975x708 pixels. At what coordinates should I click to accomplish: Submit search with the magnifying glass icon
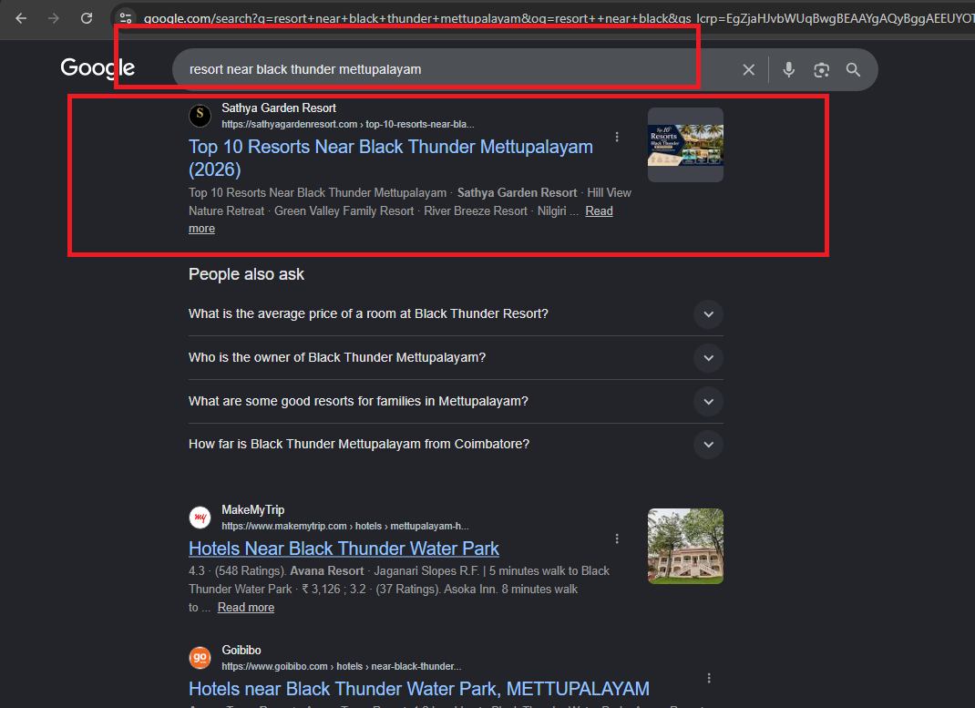click(853, 69)
